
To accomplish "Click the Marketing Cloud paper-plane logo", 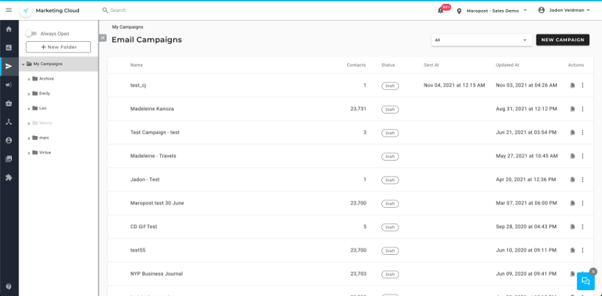I will point(26,11).
